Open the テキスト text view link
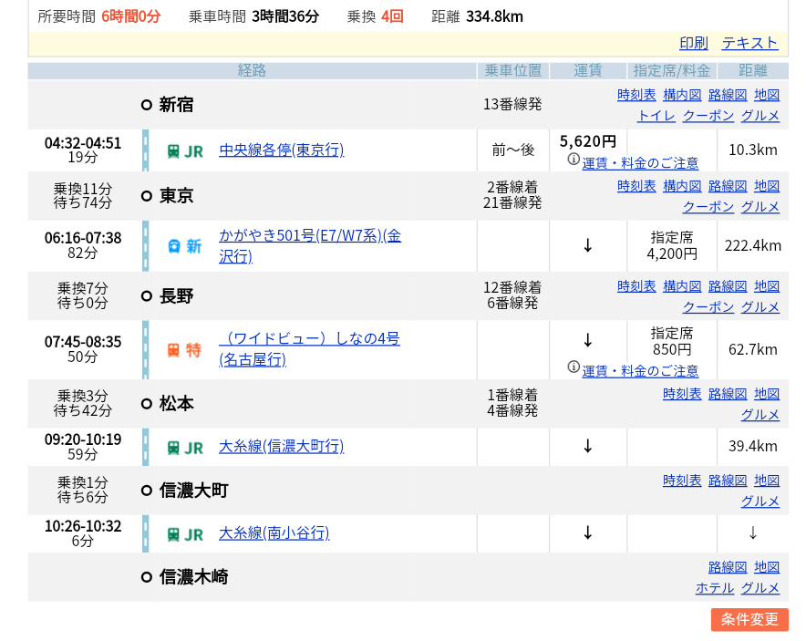This screenshot has width=806, height=641. point(750,43)
